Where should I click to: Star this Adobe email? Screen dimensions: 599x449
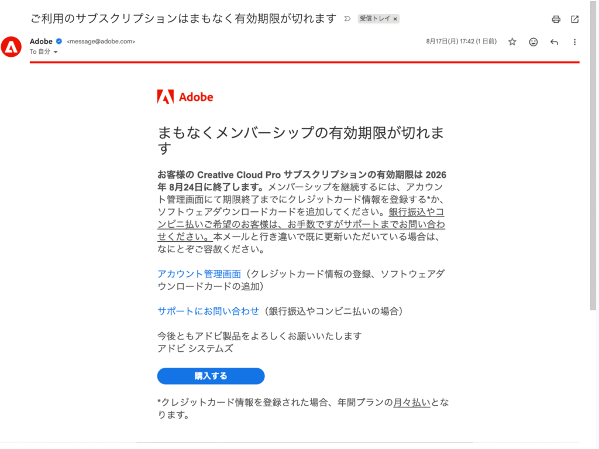[512, 42]
